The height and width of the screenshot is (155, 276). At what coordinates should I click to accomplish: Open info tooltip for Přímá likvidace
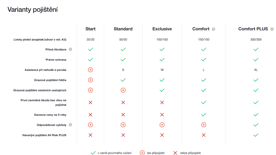pyautogui.click(x=70, y=49)
